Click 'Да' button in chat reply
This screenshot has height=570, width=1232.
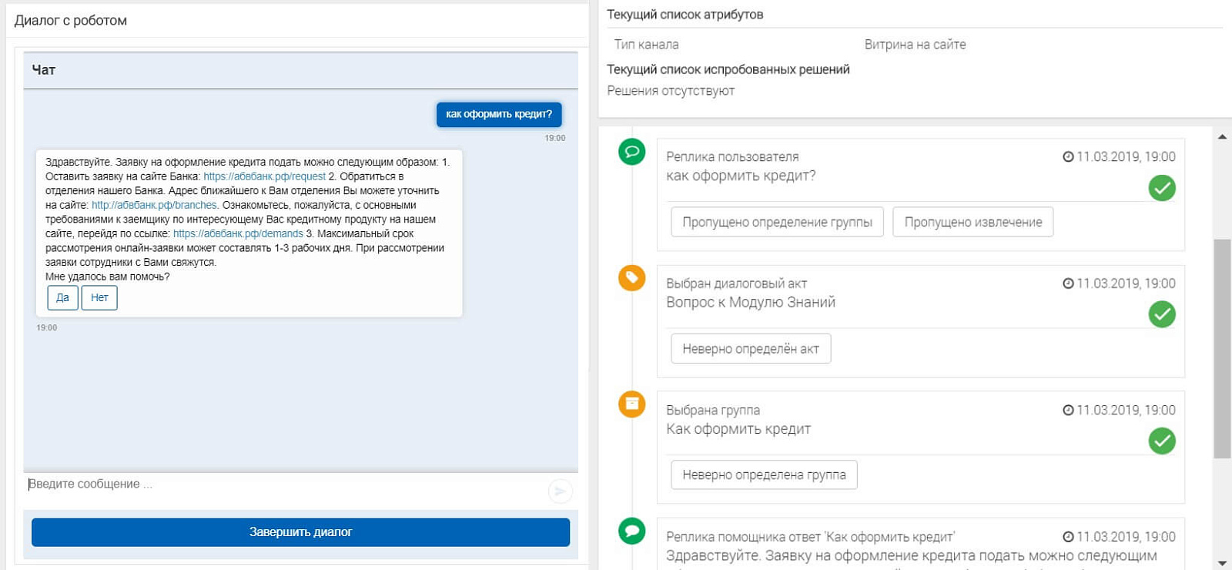click(62, 297)
